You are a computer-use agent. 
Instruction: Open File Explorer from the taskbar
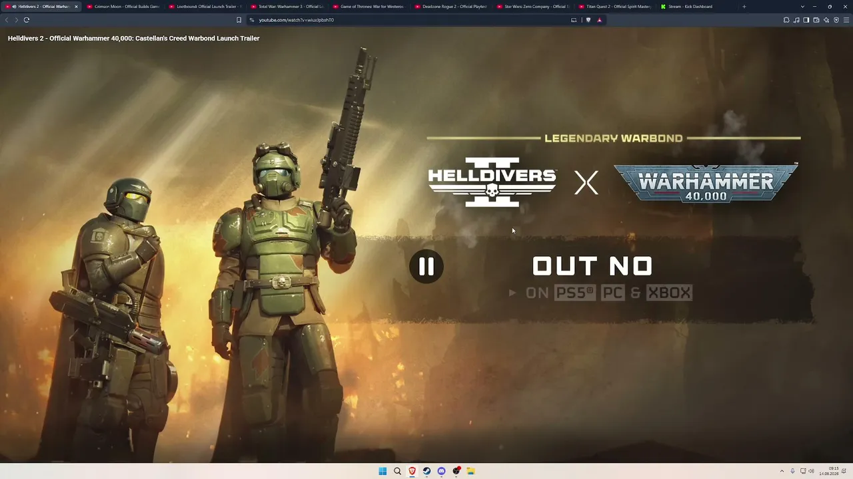point(470,471)
